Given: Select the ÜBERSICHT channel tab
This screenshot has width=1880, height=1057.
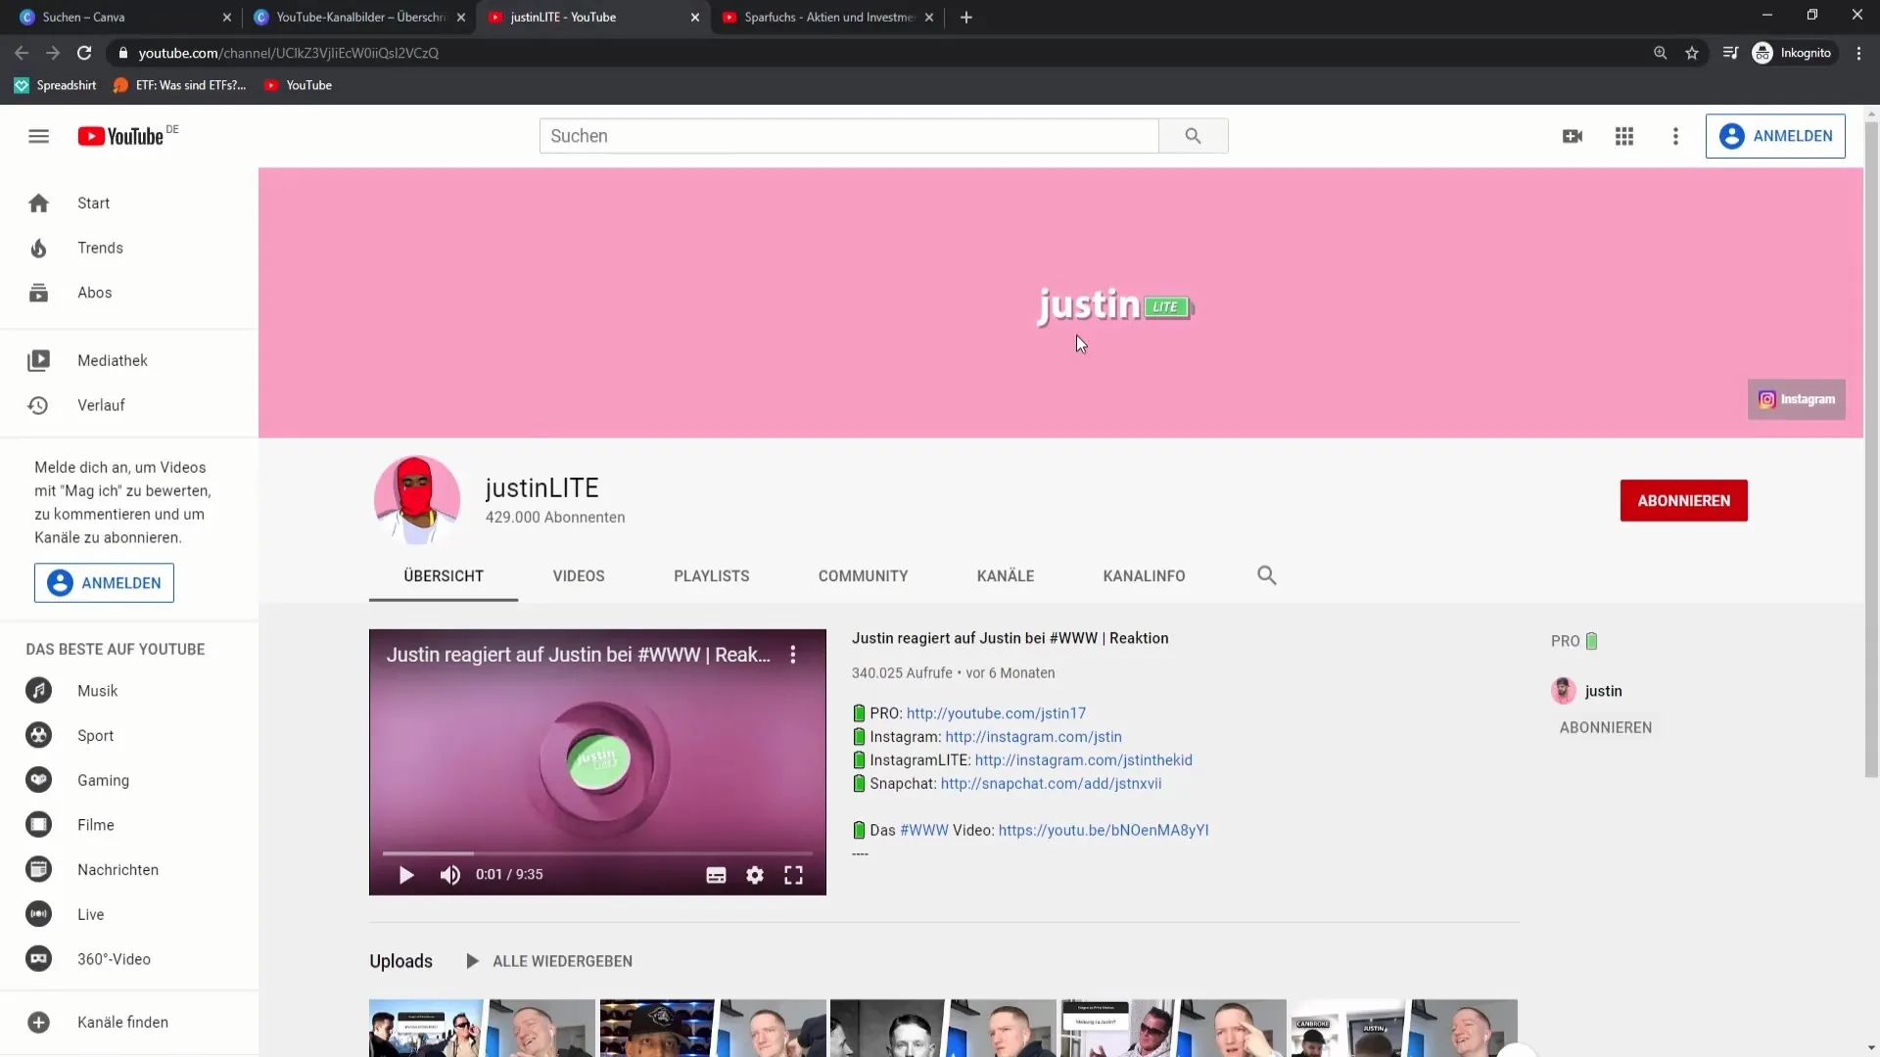Looking at the screenshot, I should click(x=444, y=576).
